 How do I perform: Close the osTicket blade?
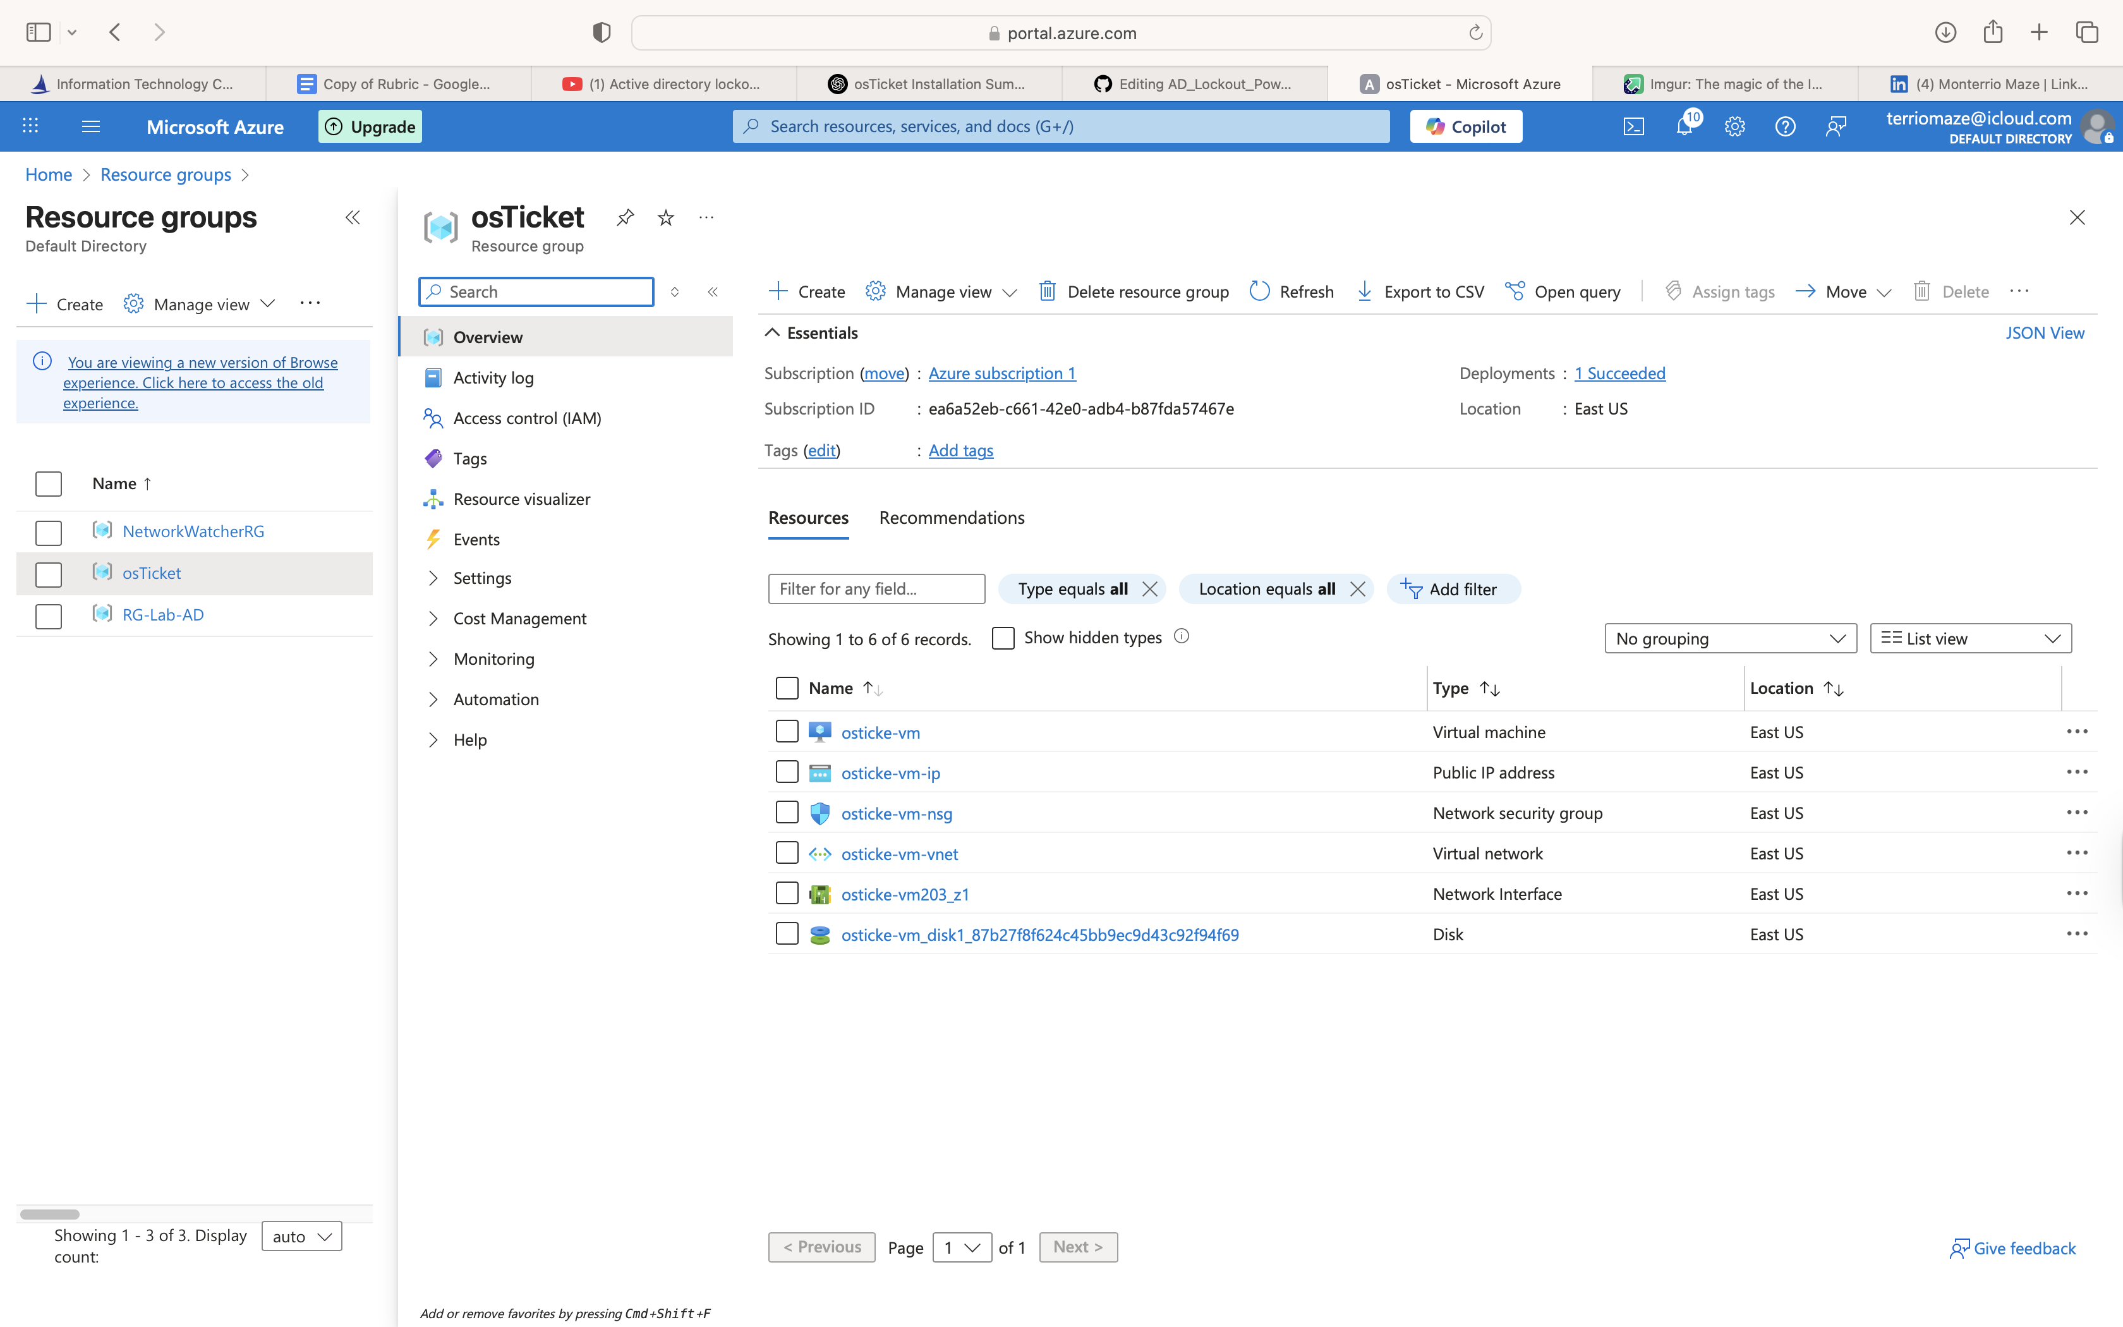(2076, 217)
